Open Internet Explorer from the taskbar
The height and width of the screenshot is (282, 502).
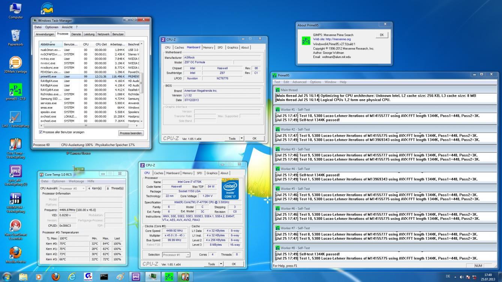[72, 277]
